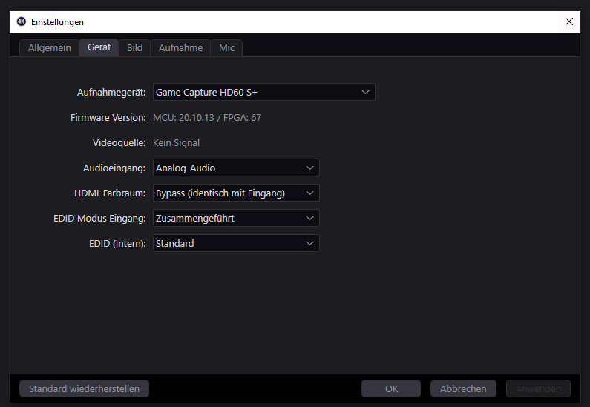This screenshot has height=407, width=590.
Task: Click the Anwenden button
Action: point(538,388)
